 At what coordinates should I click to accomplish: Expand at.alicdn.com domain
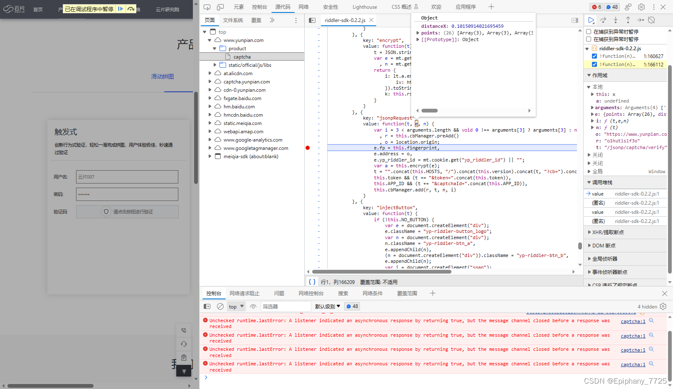[x=210, y=73]
